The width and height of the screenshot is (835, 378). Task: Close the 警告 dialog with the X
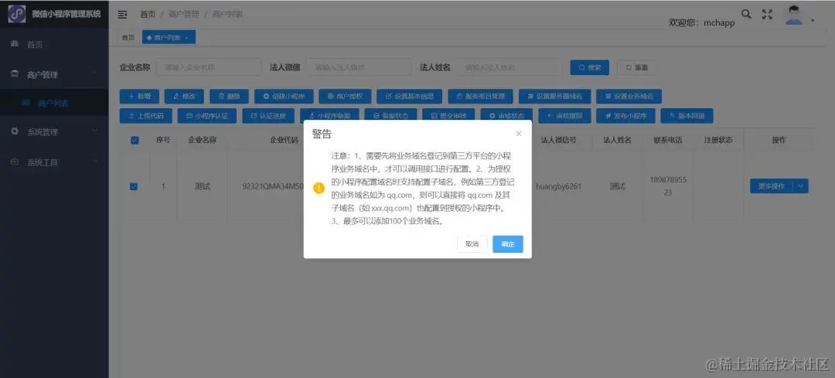519,134
